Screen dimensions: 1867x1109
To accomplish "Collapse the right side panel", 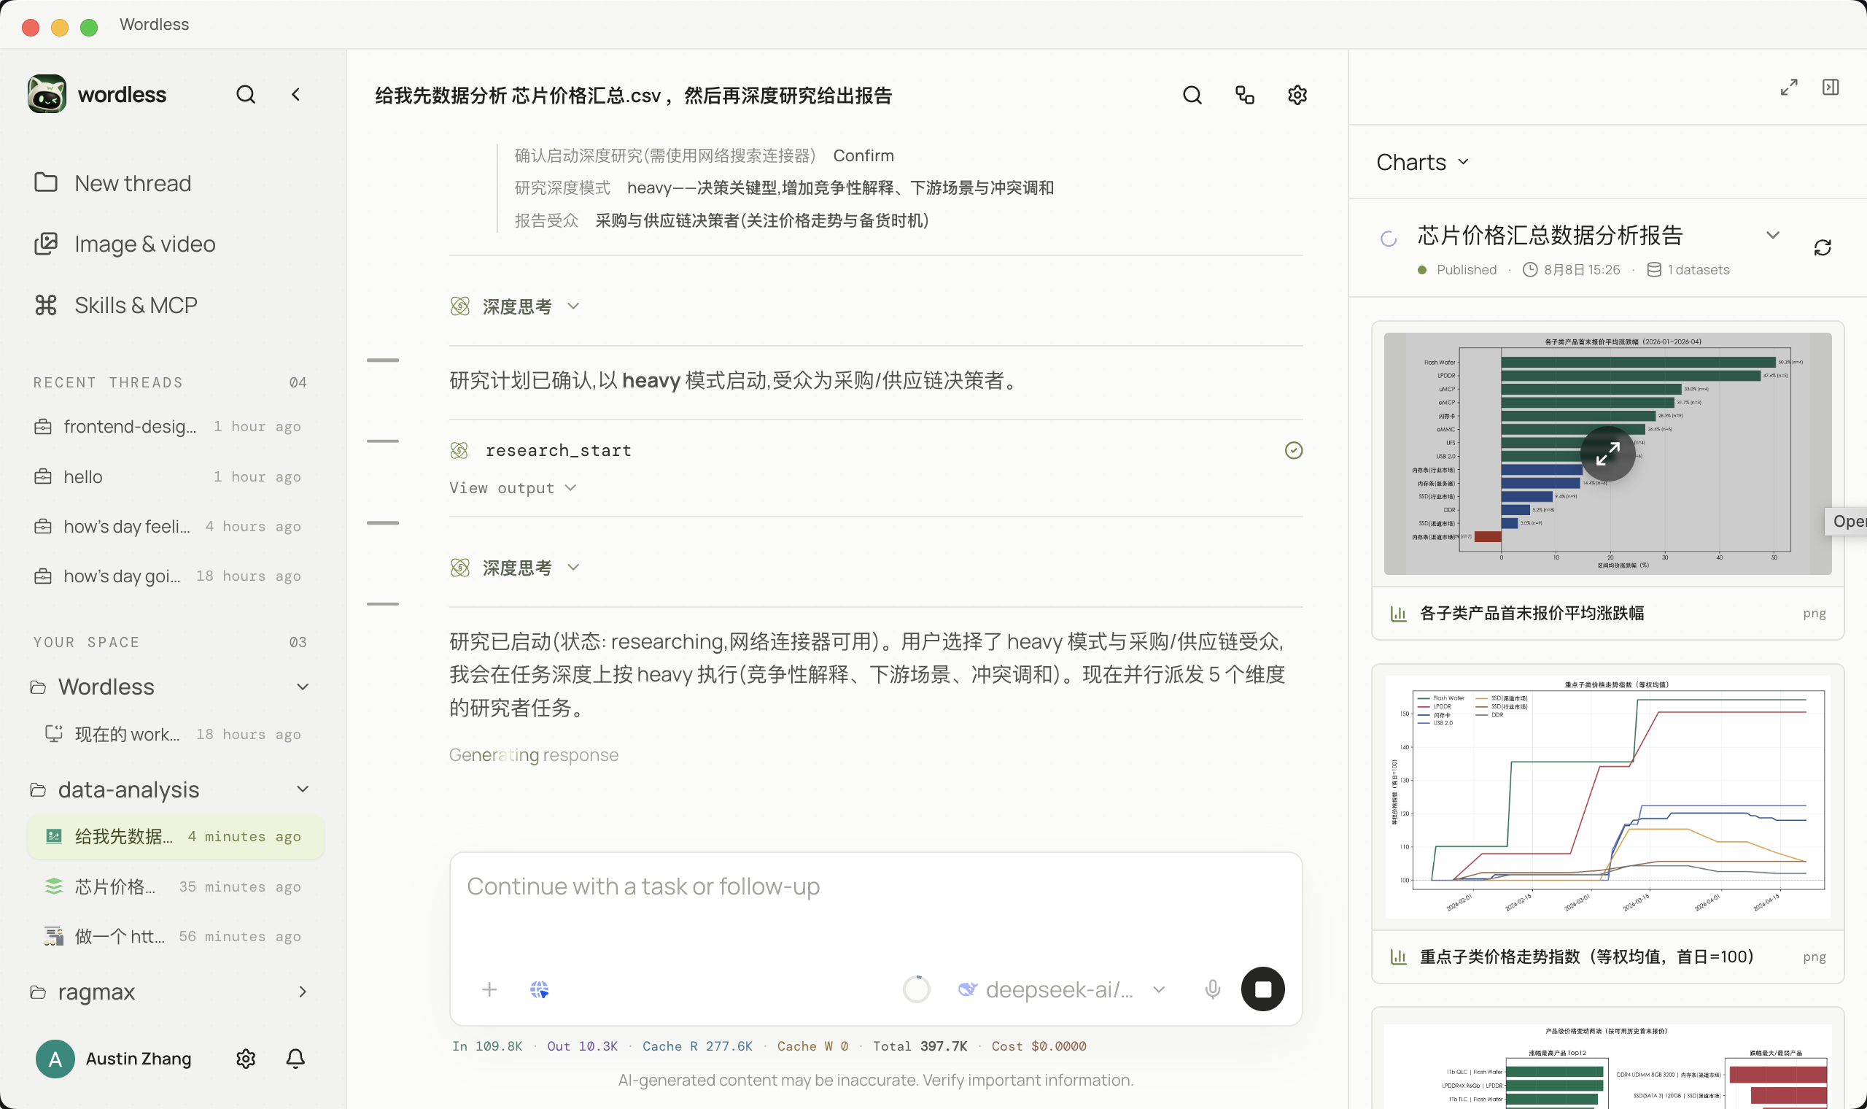I will point(1831,88).
